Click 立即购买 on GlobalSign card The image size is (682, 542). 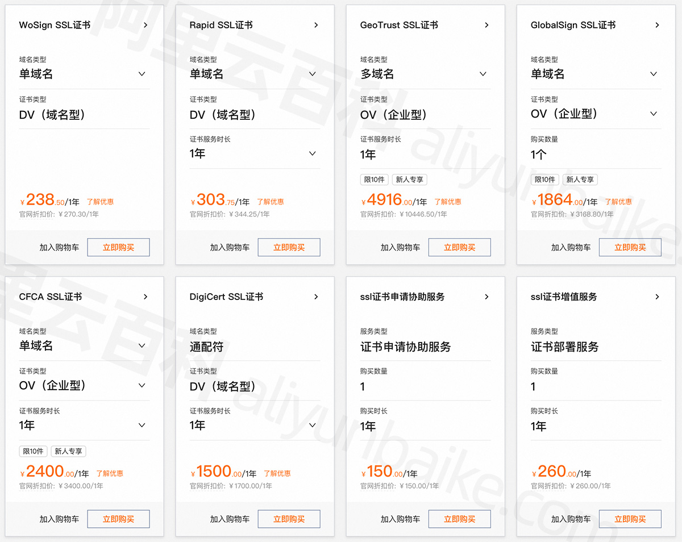(630, 247)
